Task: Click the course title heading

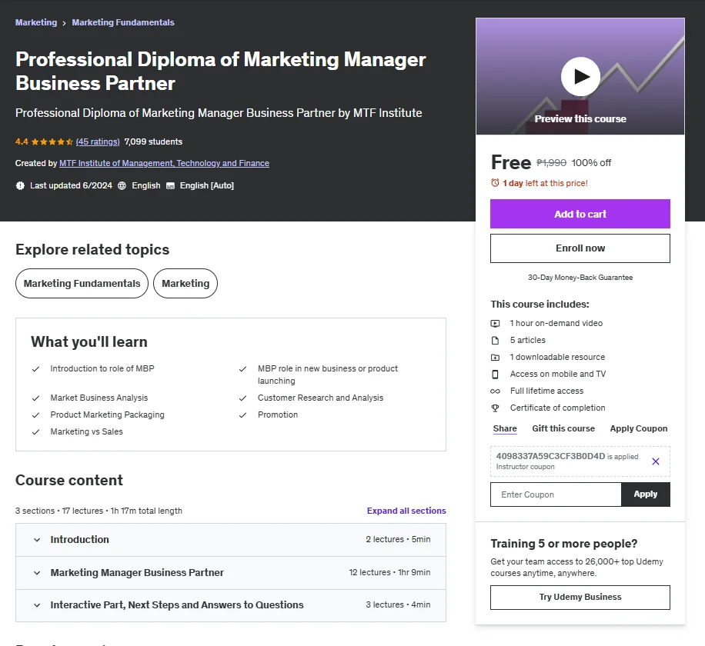Action: pyautogui.click(x=220, y=71)
